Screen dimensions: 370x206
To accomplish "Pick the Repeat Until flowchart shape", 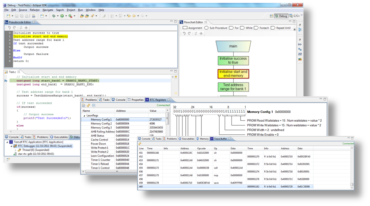I will click(283, 28).
